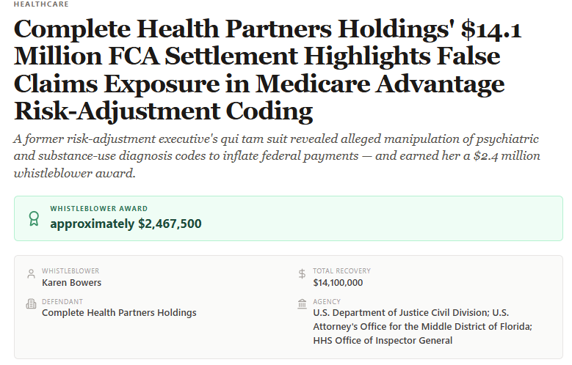
Task: Select the Karen Bowers whistleblower name
Action: [71, 283]
